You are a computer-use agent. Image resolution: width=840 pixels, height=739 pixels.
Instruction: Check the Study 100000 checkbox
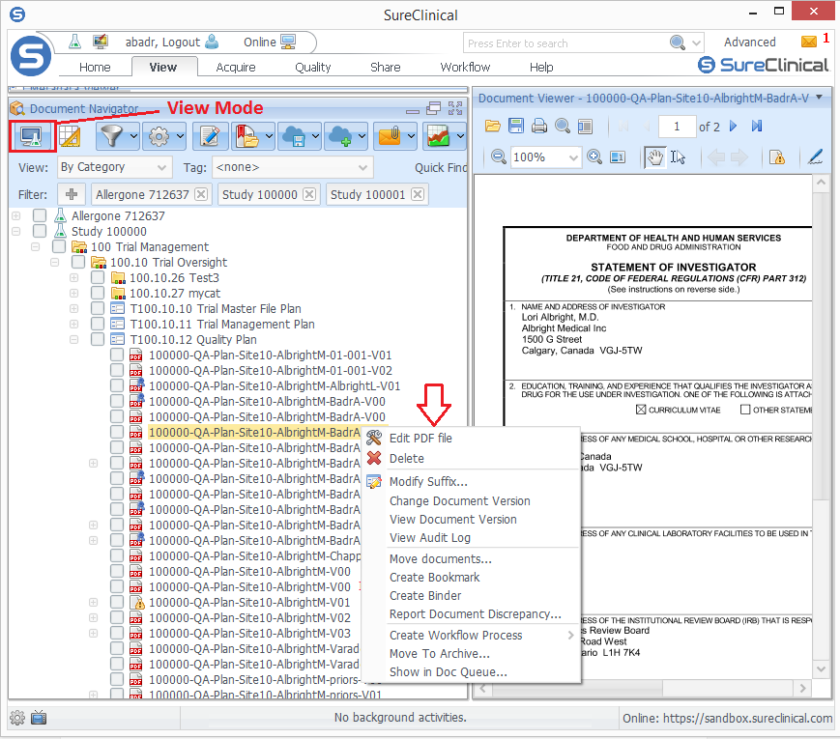tap(39, 231)
